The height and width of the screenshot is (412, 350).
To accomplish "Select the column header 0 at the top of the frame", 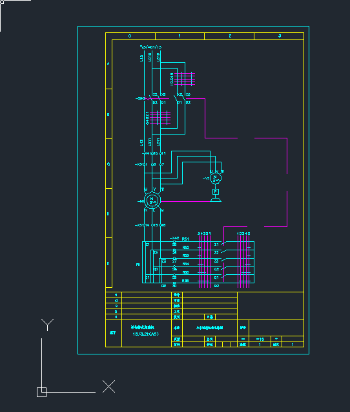I will 130,36.
